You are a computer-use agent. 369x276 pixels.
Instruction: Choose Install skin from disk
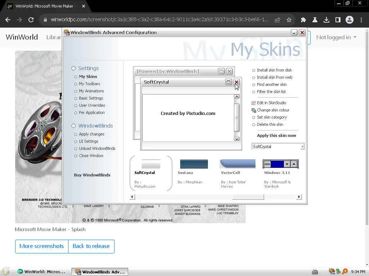tap(272, 70)
